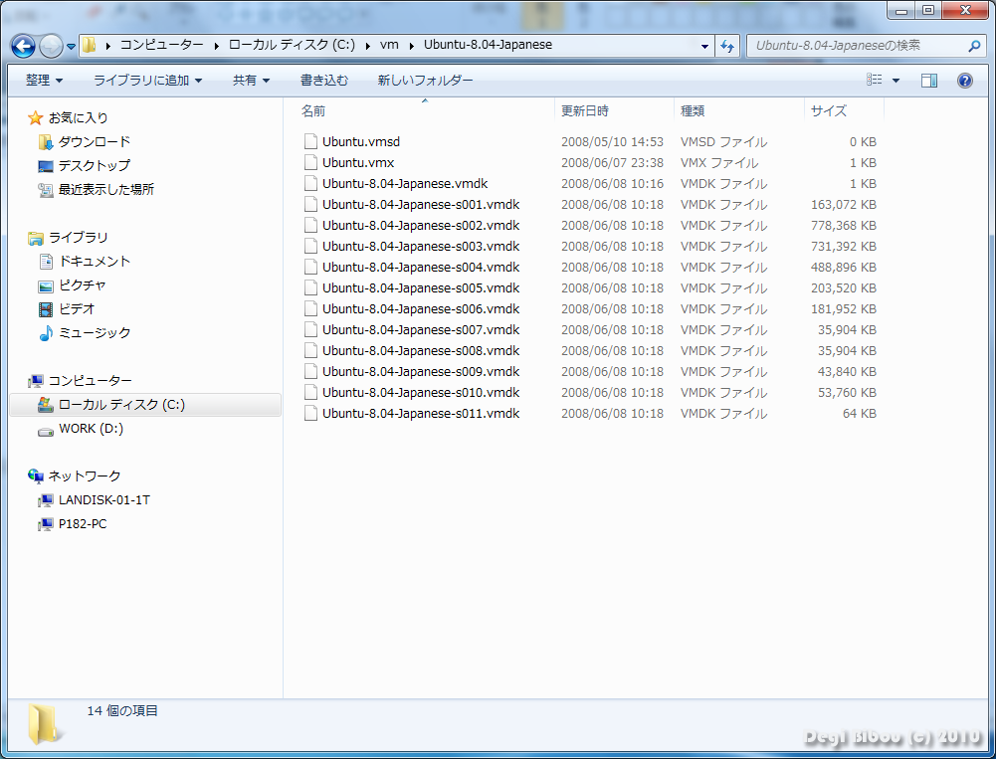Select ローカル ディスク (C:) in the sidebar
Viewport: 996px width, 759px height.
[x=145, y=405]
